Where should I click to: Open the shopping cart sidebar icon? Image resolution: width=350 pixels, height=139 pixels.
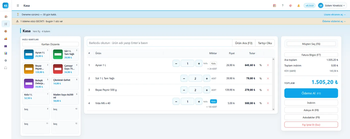tap(6, 24)
